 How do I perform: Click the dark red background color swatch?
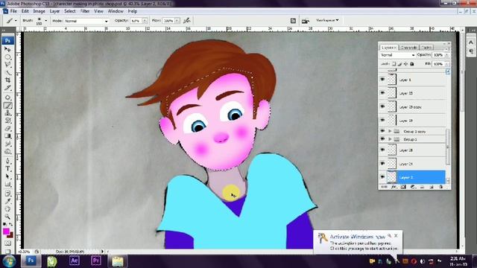(x=10, y=235)
